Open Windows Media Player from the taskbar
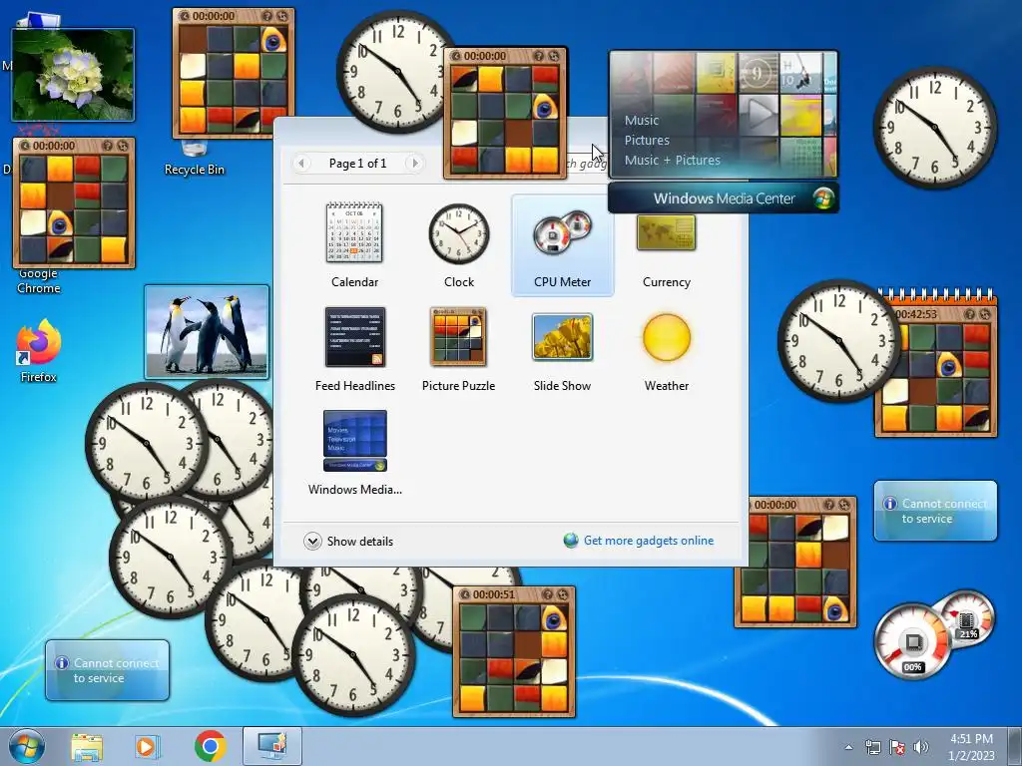Viewport: 1022px width, 766px height. pos(148,746)
